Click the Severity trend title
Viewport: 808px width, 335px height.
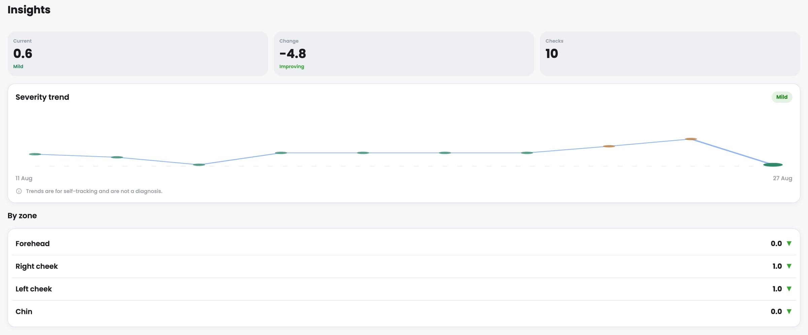[x=42, y=97]
